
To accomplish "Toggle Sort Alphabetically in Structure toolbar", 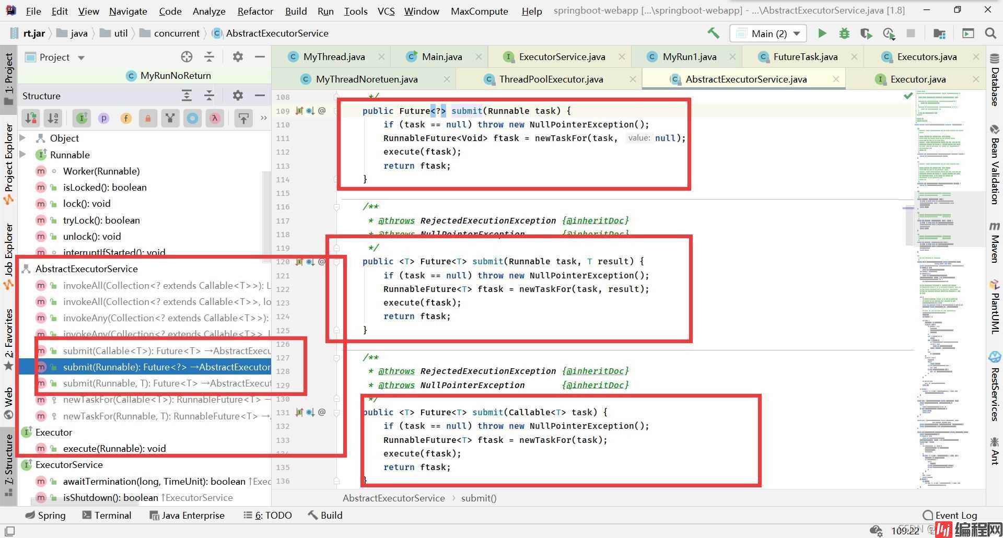I will pos(53,118).
